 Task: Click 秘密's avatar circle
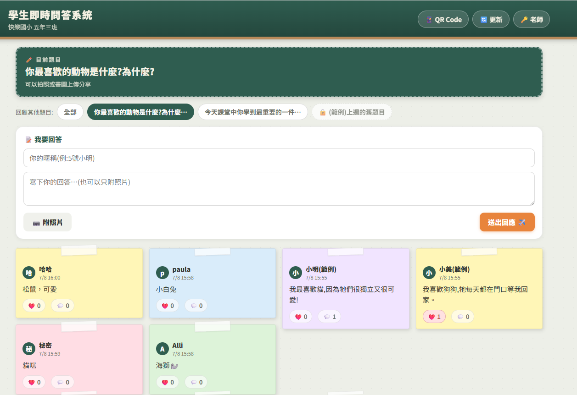point(29,349)
